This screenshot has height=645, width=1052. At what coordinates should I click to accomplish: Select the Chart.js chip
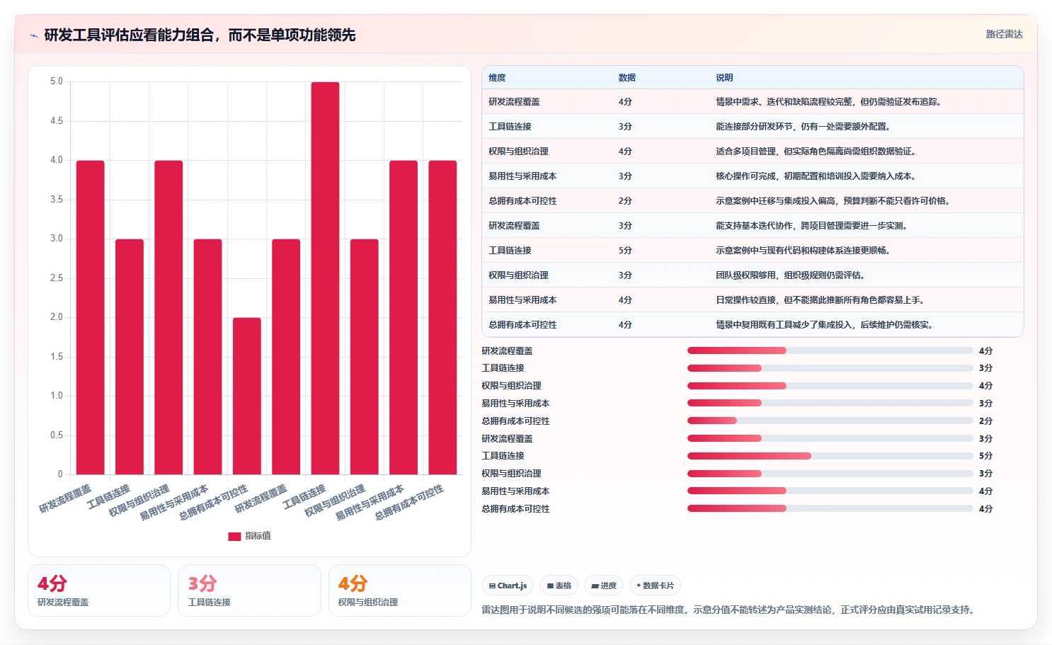pos(508,586)
